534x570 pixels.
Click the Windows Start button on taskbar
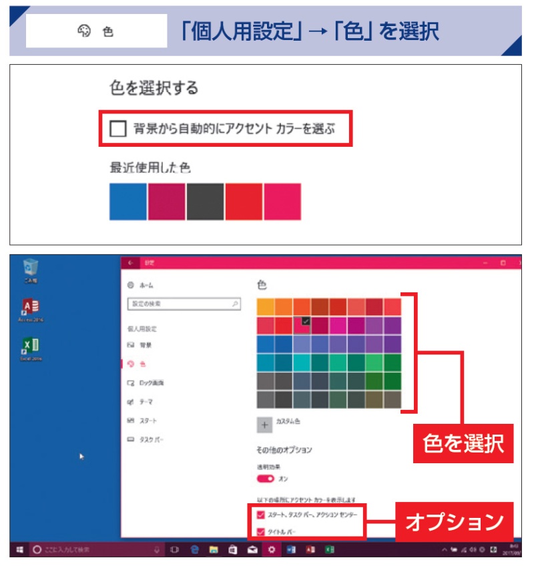19,549
